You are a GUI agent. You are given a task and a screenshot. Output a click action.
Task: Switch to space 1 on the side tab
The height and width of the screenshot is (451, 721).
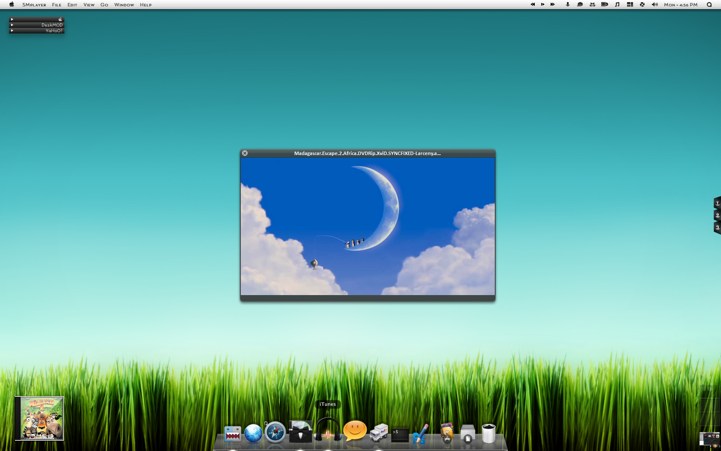pos(717,203)
